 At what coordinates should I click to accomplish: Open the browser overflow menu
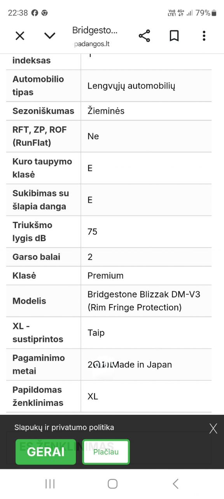(x=203, y=35)
